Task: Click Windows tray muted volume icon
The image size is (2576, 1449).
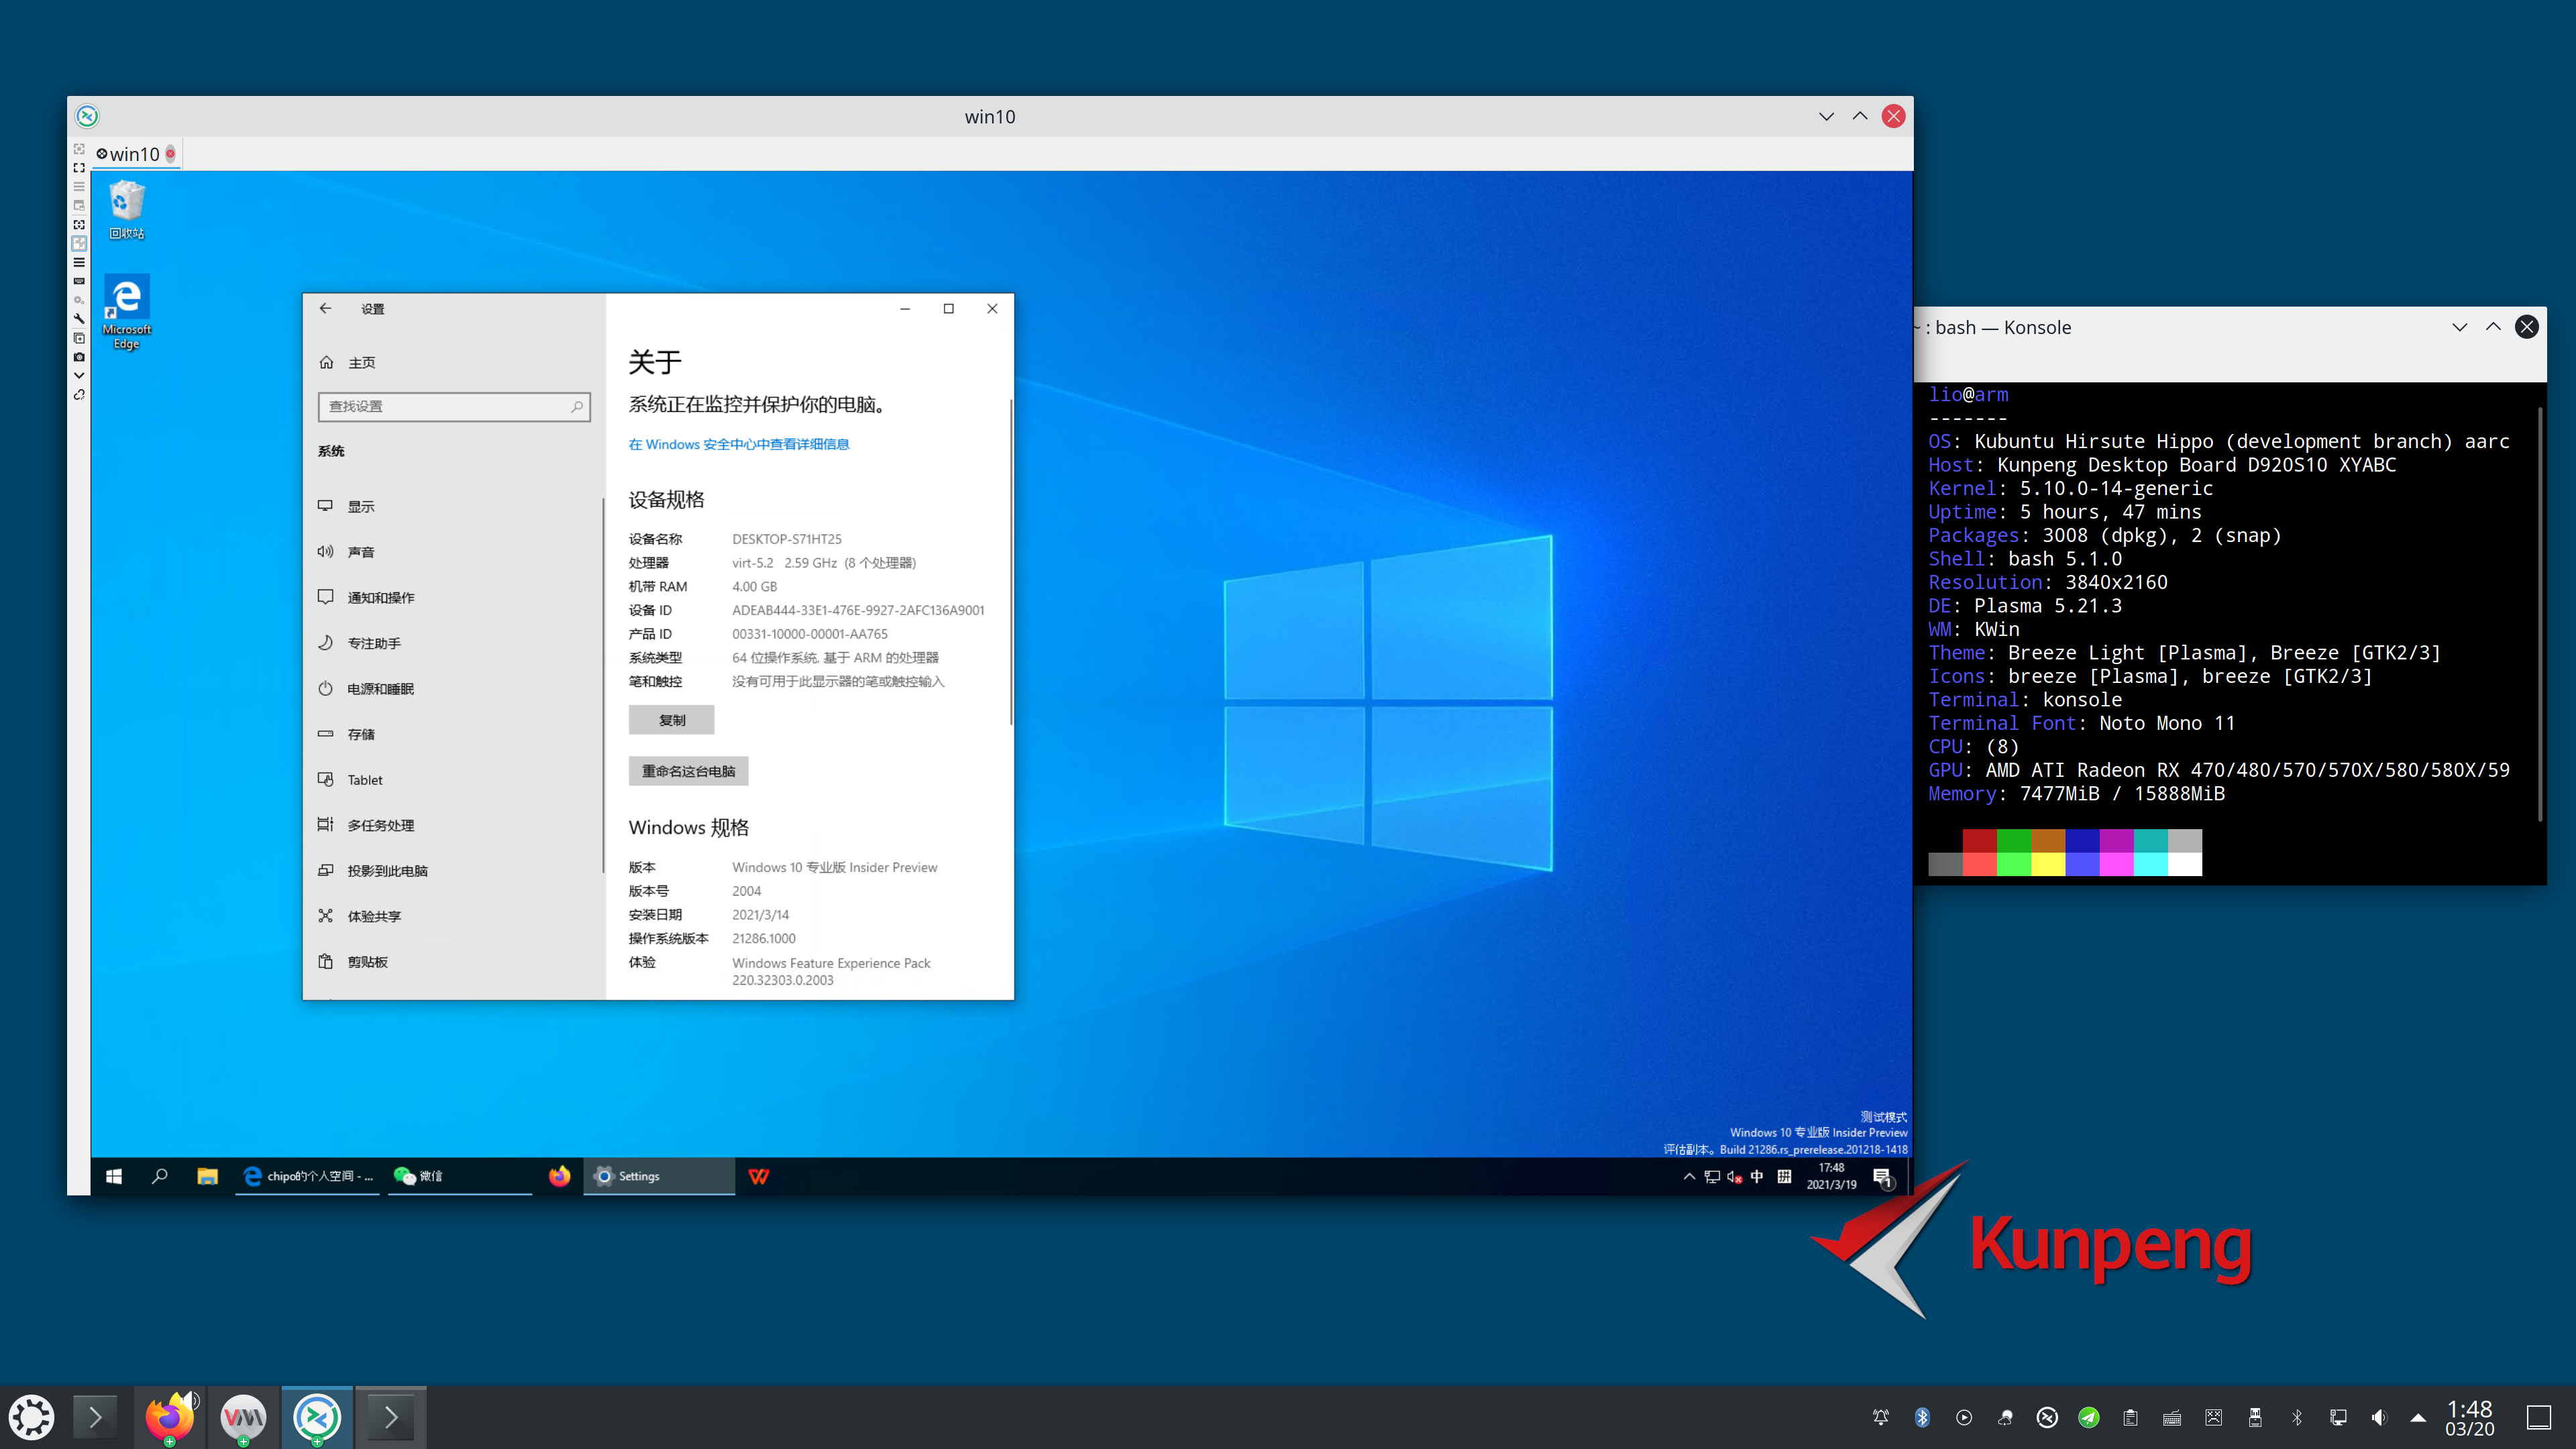Action: [1735, 1176]
